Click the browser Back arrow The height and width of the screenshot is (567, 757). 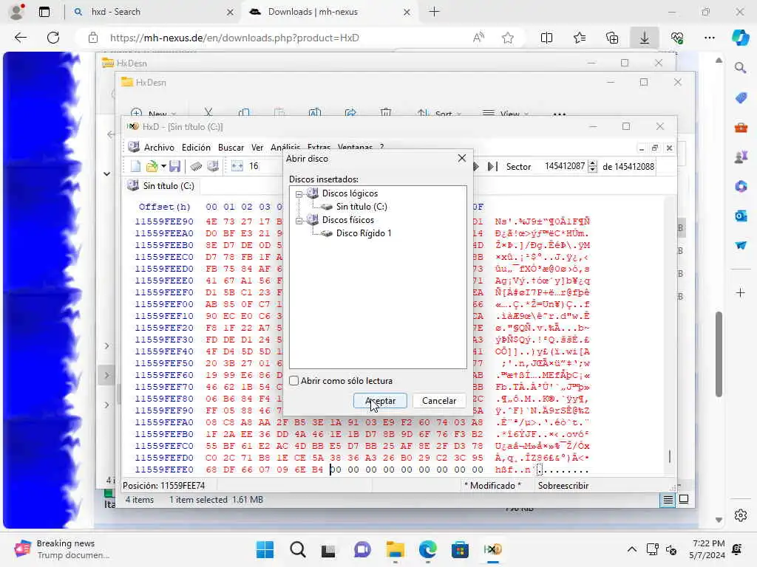[20, 38]
